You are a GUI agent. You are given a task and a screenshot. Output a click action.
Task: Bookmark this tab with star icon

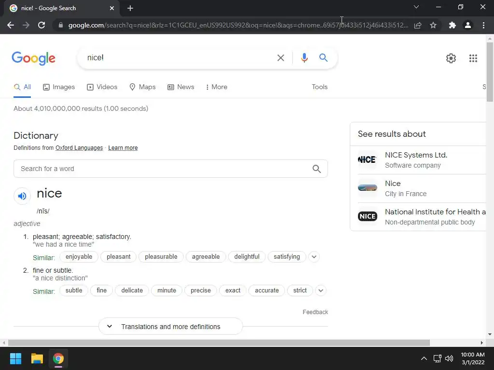pos(433,25)
